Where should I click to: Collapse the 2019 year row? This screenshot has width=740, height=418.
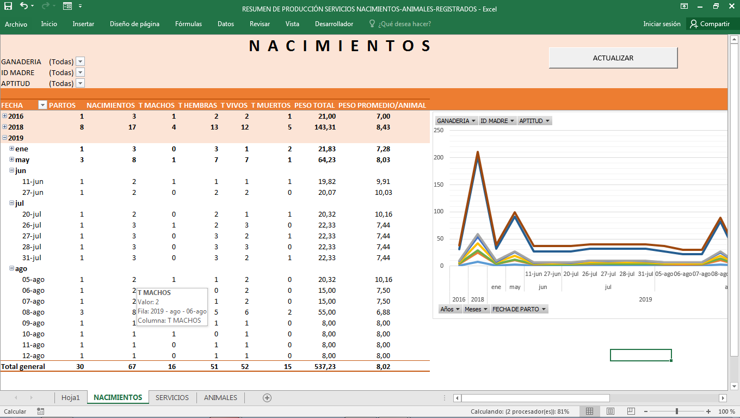click(5, 138)
